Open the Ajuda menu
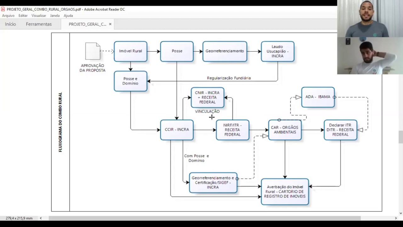Image resolution: width=403 pixels, height=227 pixels. [x=68, y=15]
